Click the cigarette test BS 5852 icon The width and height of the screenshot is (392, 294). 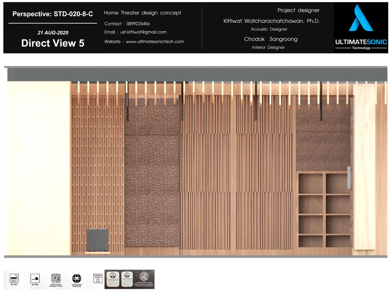14,279
